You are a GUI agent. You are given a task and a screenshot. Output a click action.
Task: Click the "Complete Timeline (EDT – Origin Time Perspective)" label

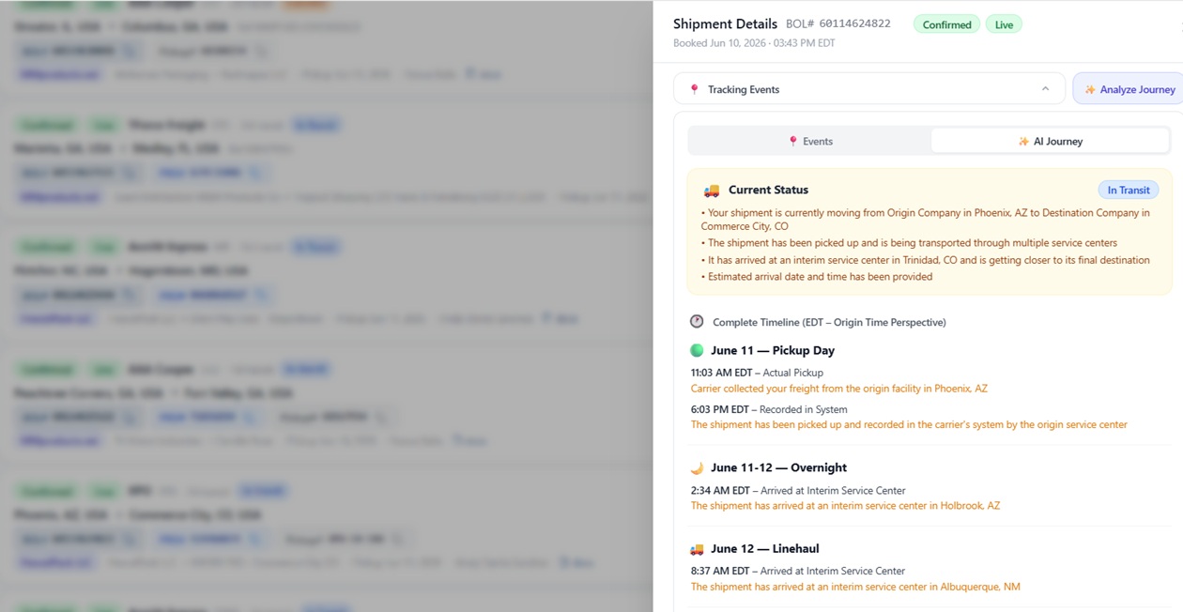pos(829,322)
